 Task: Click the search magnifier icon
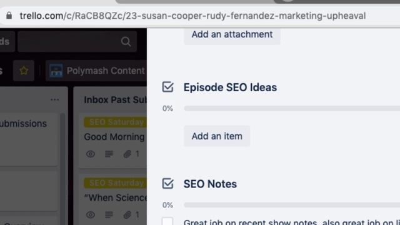[x=126, y=41]
